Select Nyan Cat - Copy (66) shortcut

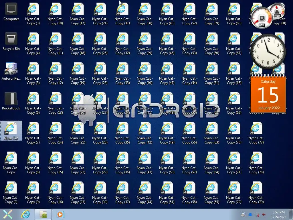coord(234,14)
